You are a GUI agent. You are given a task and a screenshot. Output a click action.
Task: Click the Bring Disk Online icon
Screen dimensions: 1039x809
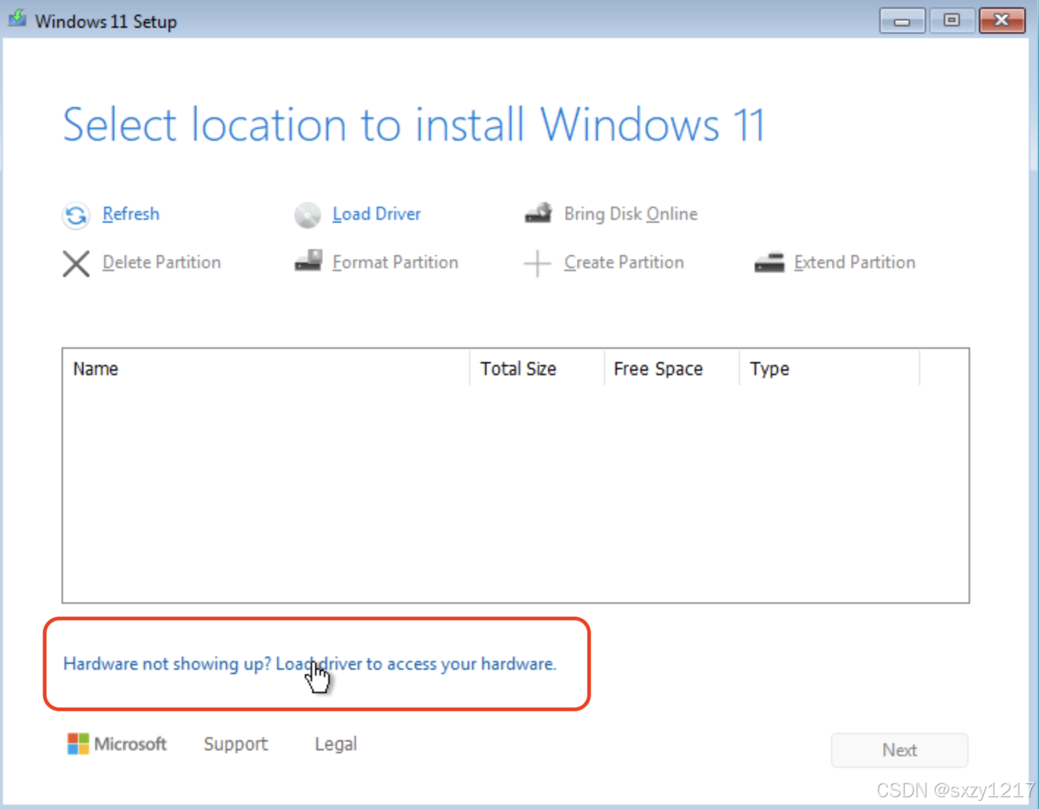point(539,213)
